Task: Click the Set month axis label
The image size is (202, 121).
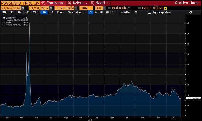Action: tap(127, 117)
